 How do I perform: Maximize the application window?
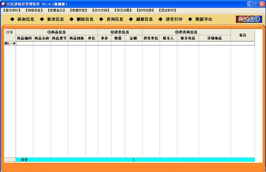[256, 4]
